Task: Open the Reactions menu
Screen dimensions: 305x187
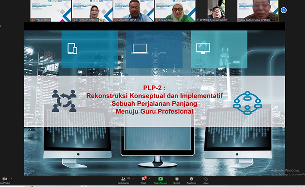Action: [191, 181]
